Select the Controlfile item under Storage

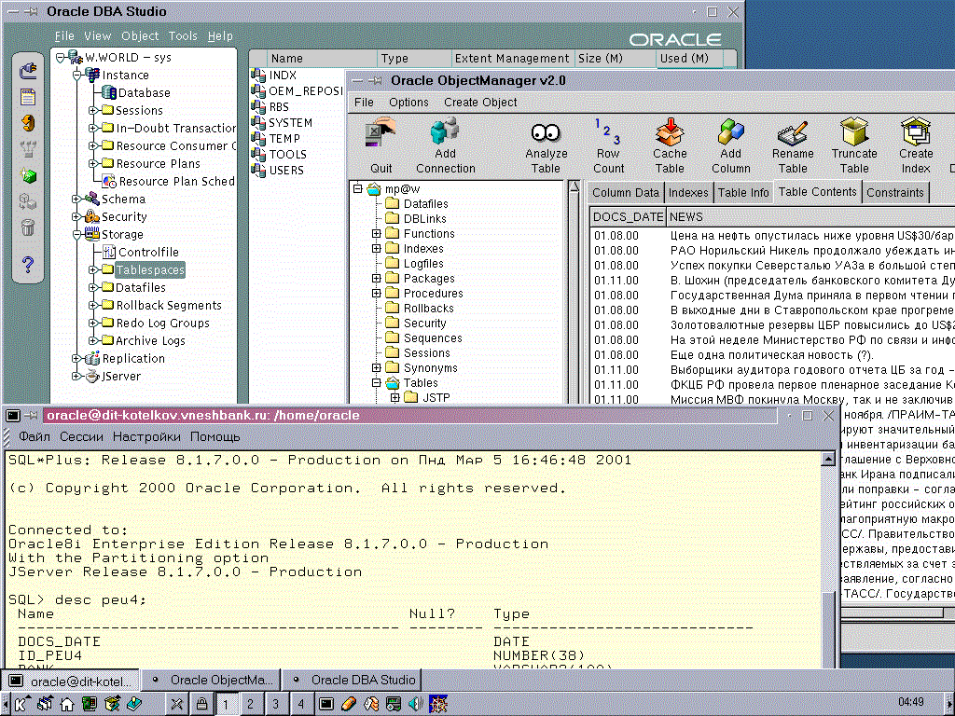141,252
